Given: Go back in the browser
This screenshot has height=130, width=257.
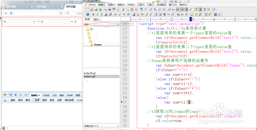Looking at the screenshot, I should coord(6,13).
